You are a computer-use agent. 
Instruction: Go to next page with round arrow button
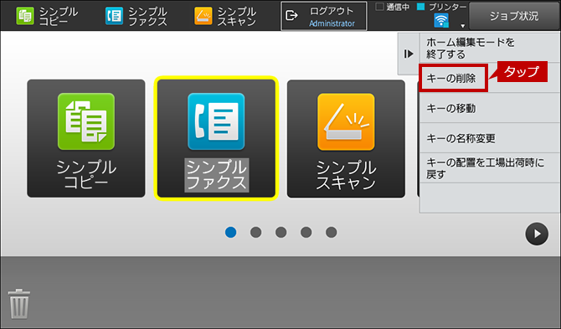537,234
